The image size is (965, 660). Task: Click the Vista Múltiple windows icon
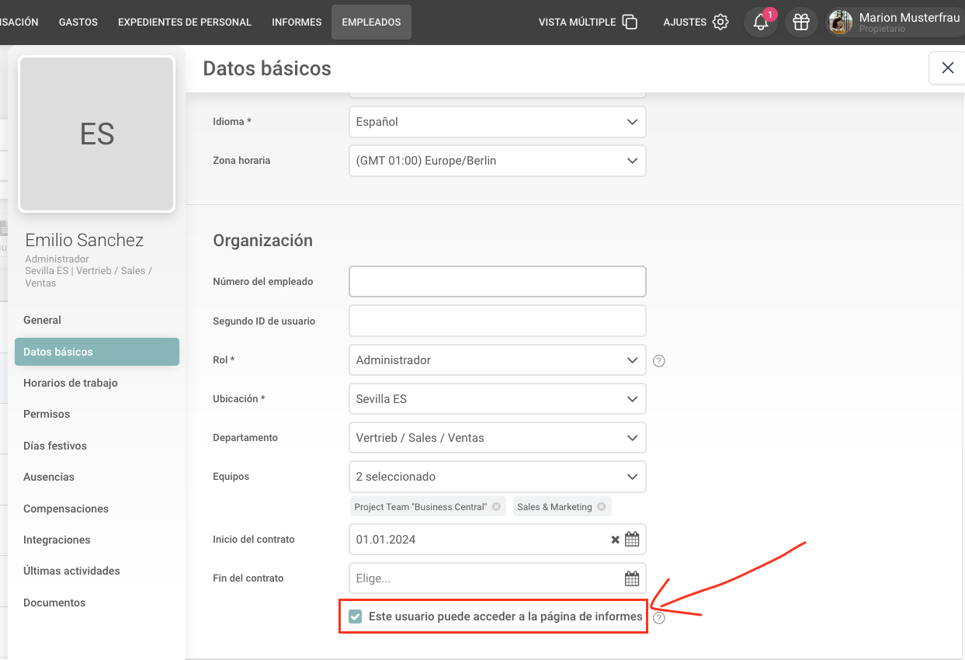[x=630, y=23]
